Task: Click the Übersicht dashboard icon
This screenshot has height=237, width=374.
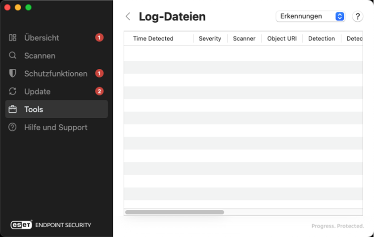Action: point(13,38)
